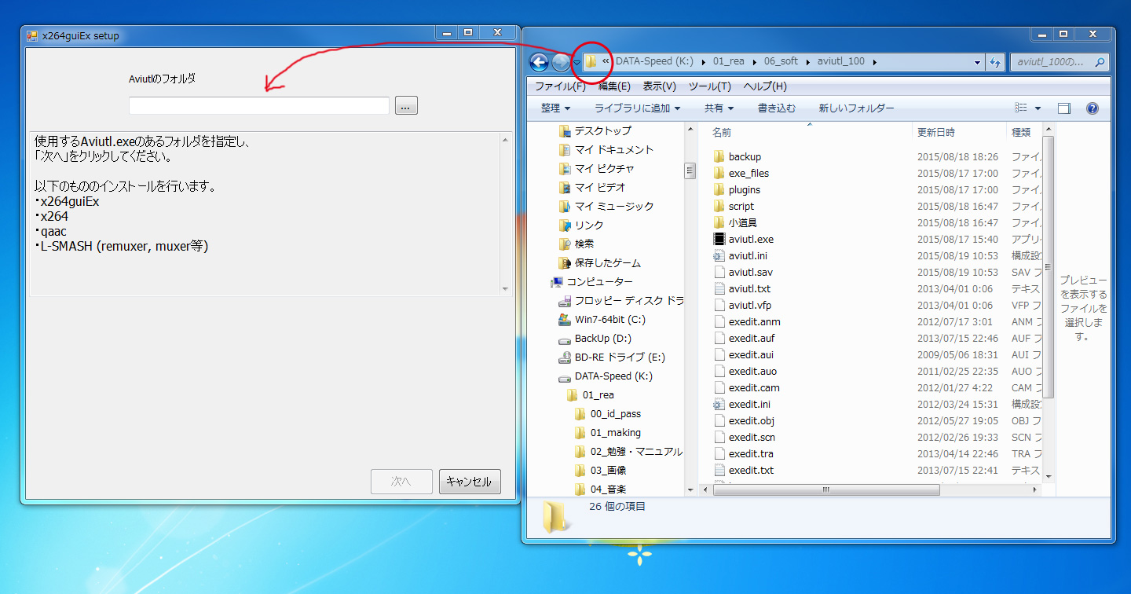Open the address bar history dropdown
The width and height of the screenshot is (1131, 594).
click(977, 62)
